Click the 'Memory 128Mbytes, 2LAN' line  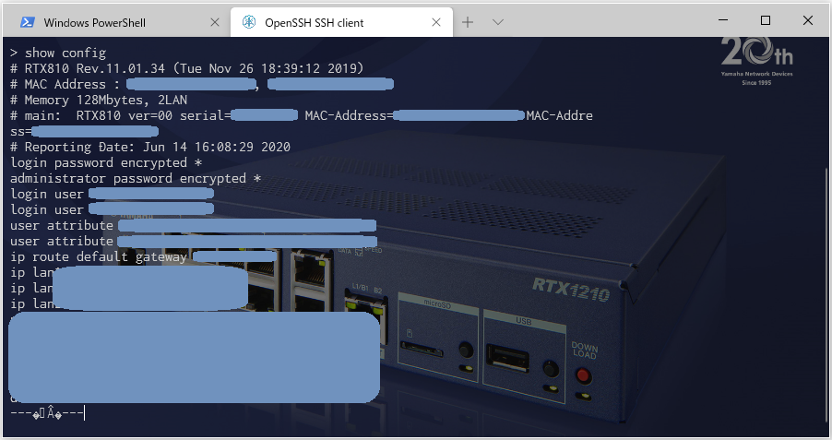point(99,100)
